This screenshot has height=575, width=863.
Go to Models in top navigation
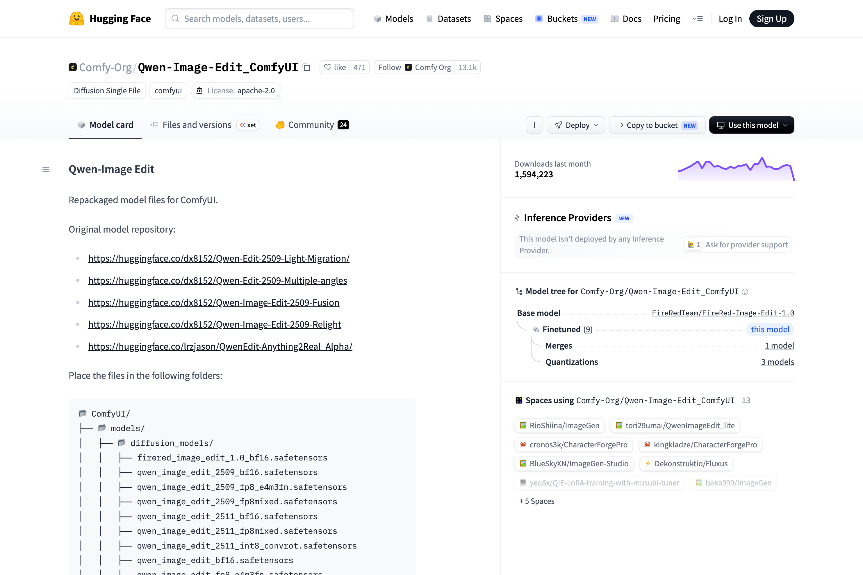[393, 19]
